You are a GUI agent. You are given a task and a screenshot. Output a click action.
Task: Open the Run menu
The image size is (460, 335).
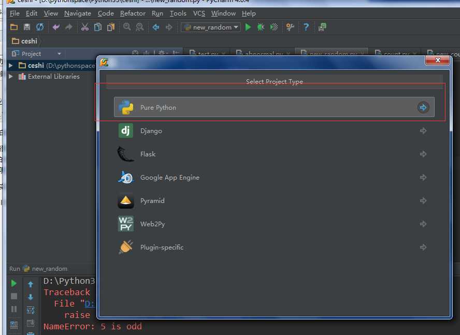point(157,13)
